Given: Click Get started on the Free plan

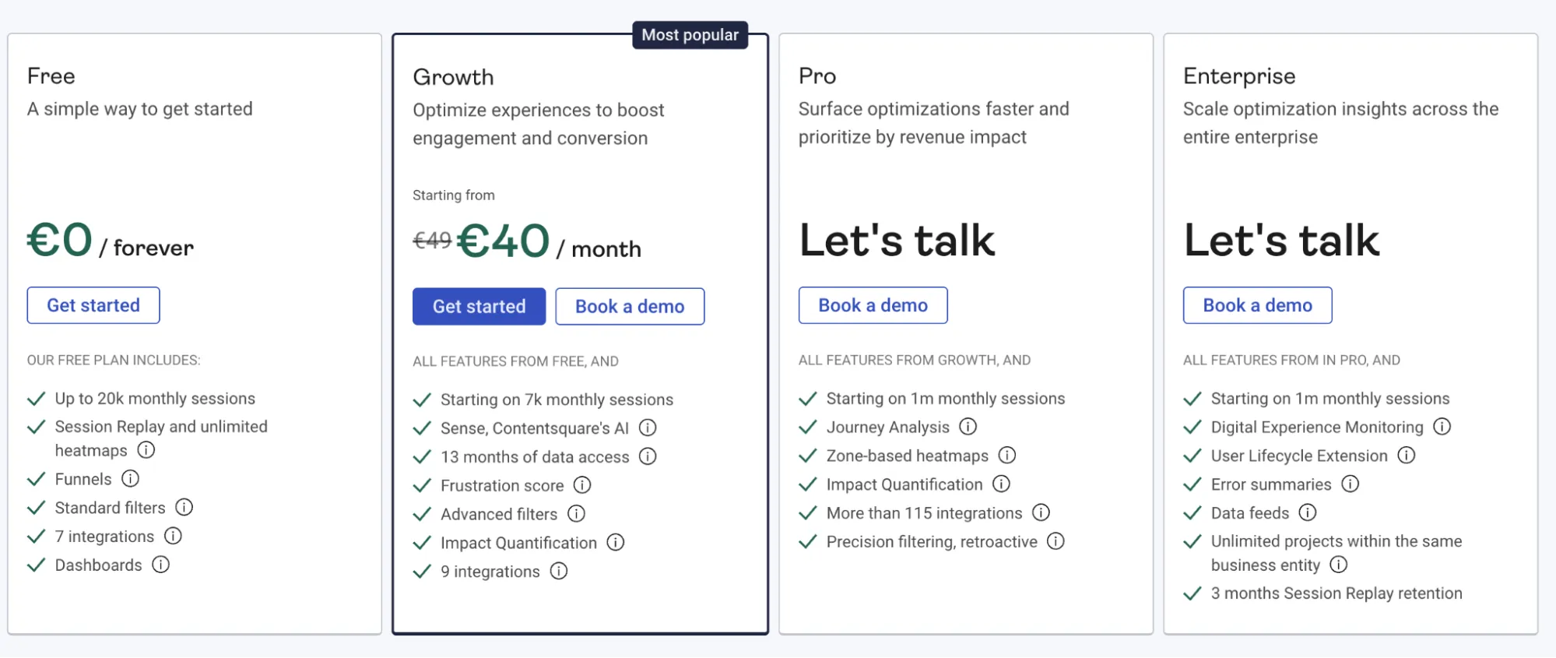Looking at the screenshot, I should (x=93, y=305).
